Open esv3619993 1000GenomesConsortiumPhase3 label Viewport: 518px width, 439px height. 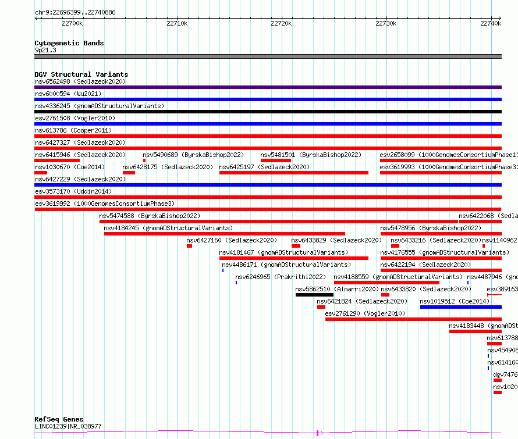[x=449, y=167]
